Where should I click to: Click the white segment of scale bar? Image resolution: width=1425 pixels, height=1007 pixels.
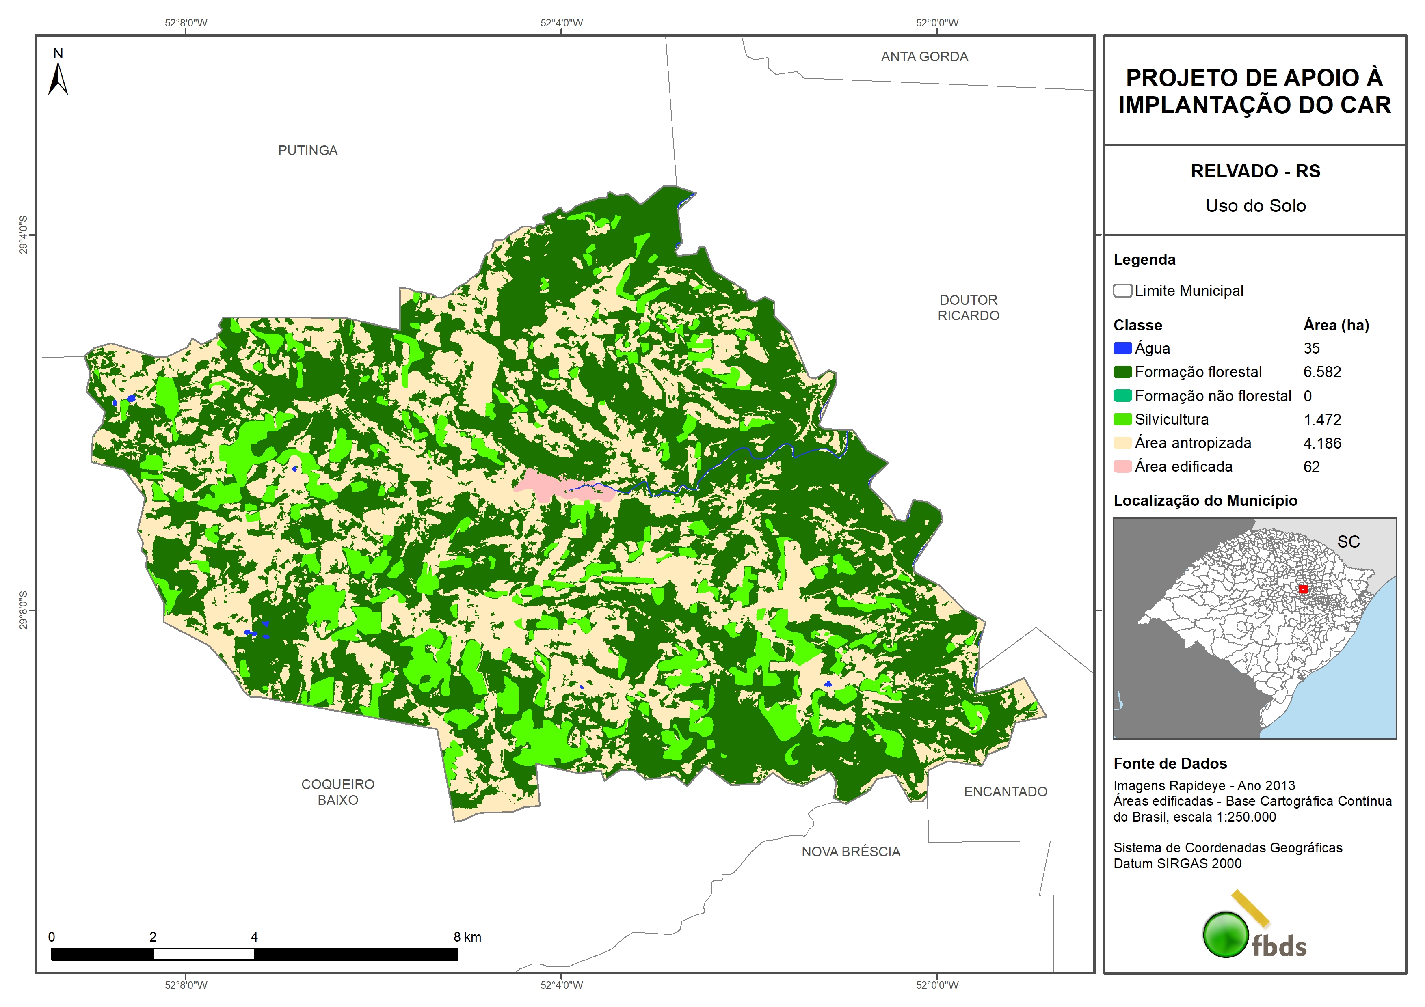point(203,954)
